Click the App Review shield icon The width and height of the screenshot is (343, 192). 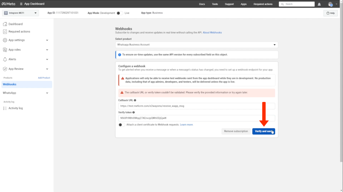point(5,69)
